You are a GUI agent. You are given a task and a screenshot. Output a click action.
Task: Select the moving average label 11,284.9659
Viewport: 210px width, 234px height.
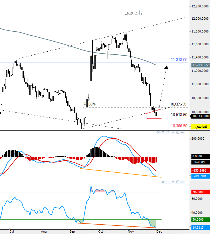tap(201, 65)
